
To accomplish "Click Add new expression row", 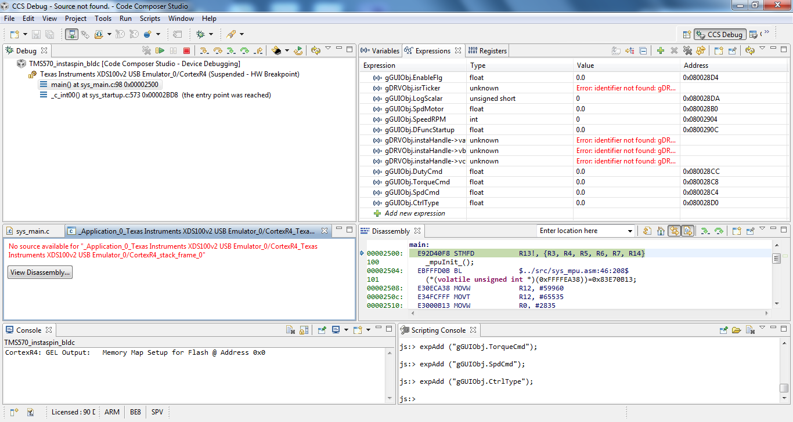I will click(414, 213).
